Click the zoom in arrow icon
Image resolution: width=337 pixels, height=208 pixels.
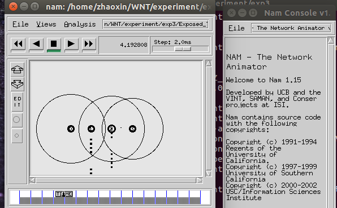point(17,69)
